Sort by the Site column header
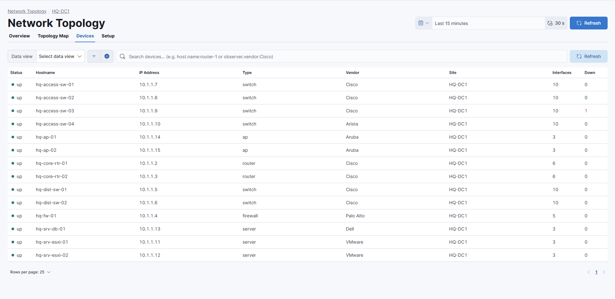This screenshot has height=299, width=615. click(x=453, y=73)
